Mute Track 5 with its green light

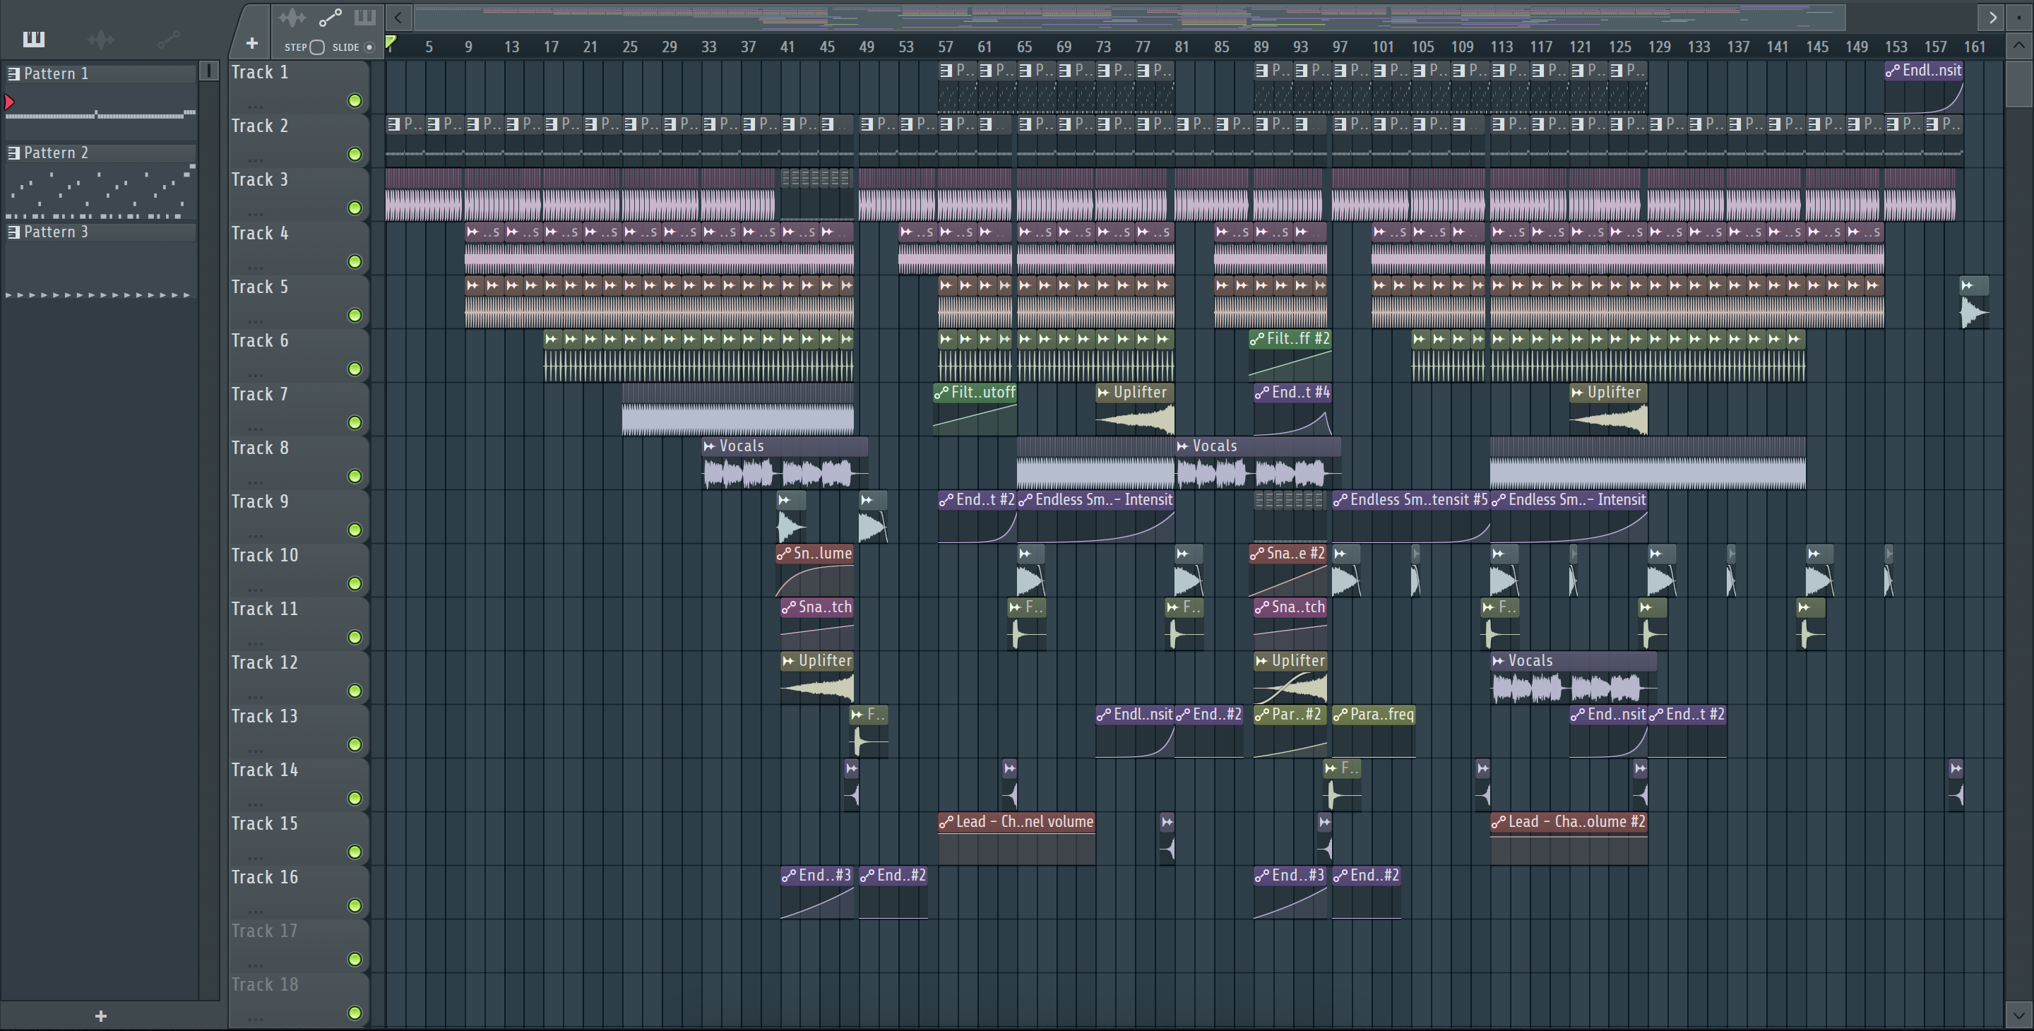point(355,316)
